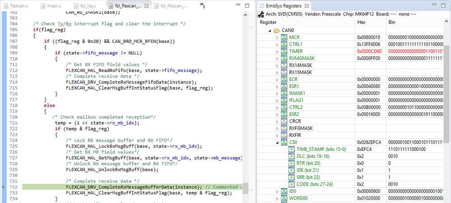The height and width of the screenshot is (203, 451).
Task: Click the RX14MASK register icon
Action: click(x=284, y=65)
